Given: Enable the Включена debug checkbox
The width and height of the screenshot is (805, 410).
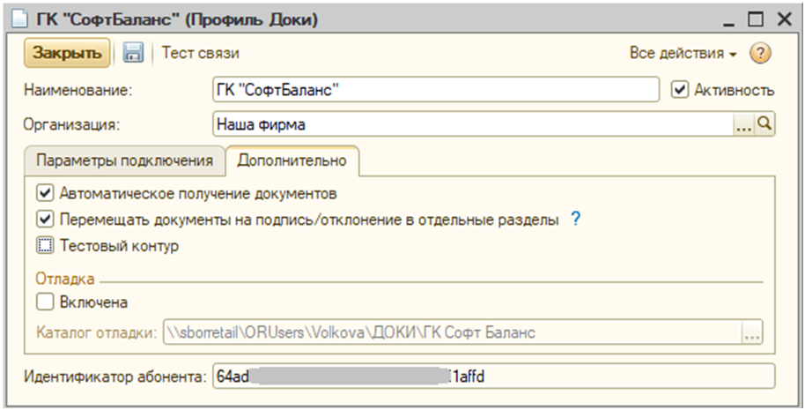Looking at the screenshot, I should coord(45,302).
